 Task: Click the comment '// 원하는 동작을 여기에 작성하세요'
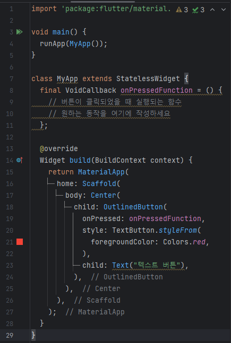click(x=109, y=113)
